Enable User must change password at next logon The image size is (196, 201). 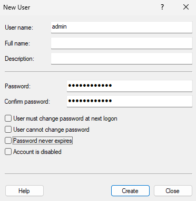tap(8, 118)
